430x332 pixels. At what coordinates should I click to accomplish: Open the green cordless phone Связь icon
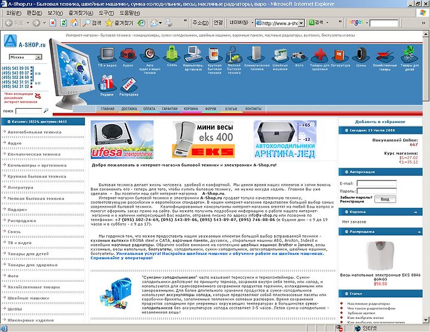click(x=171, y=54)
